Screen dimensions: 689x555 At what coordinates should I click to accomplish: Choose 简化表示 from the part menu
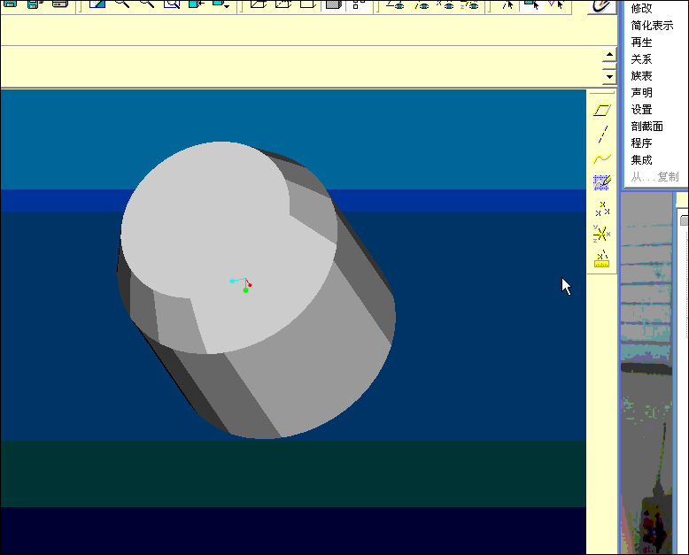click(652, 26)
